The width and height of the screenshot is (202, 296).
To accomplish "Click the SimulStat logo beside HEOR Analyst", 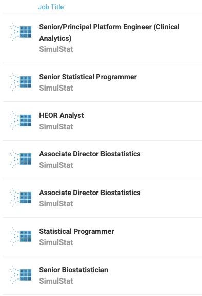I will [x=21, y=120].
